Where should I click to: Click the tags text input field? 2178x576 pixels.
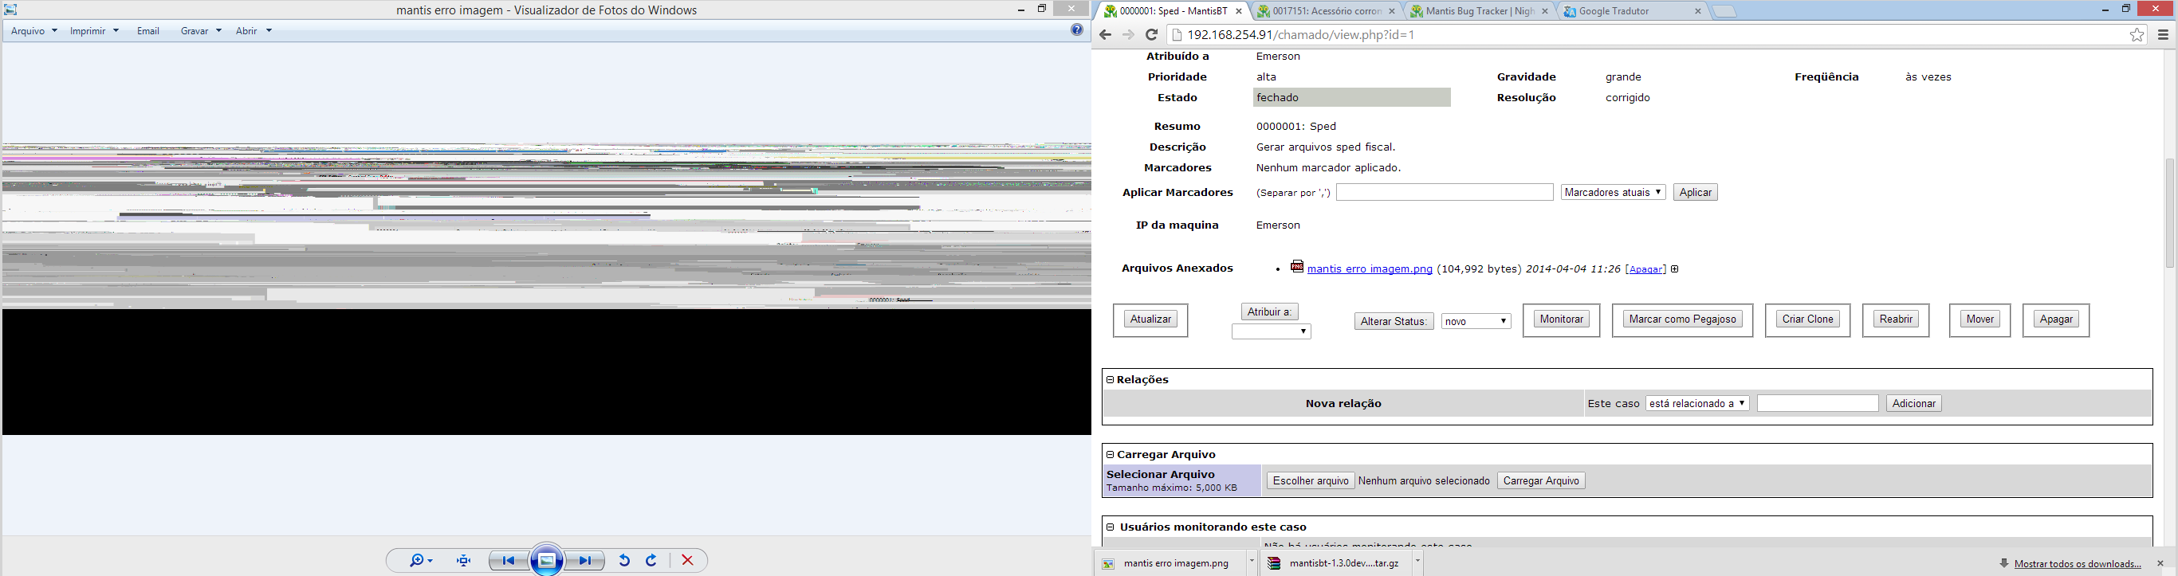1444,193
